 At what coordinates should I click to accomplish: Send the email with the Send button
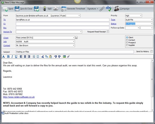(8, 9)
